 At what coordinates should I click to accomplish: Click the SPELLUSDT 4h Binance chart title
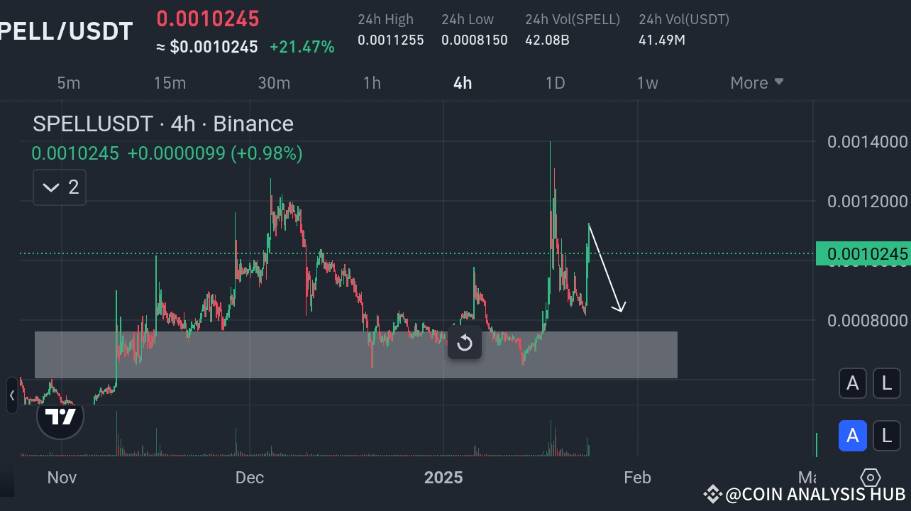pyautogui.click(x=163, y=124)
